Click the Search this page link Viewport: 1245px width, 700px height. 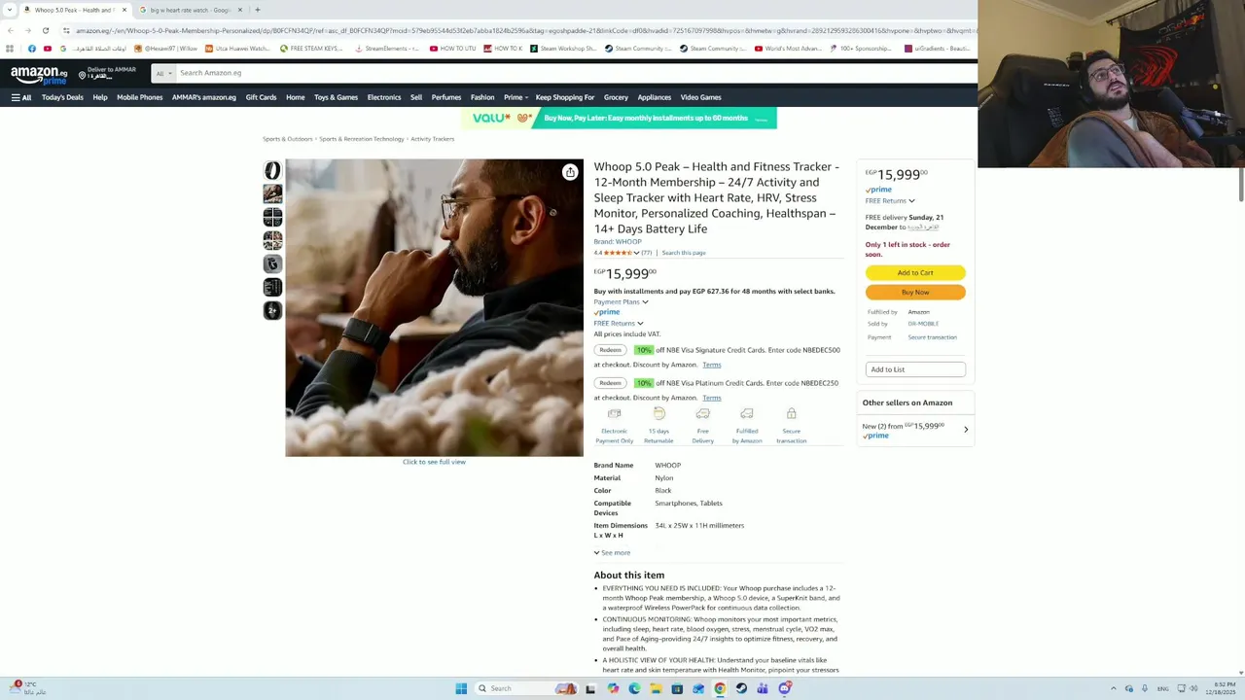point(684,253)
